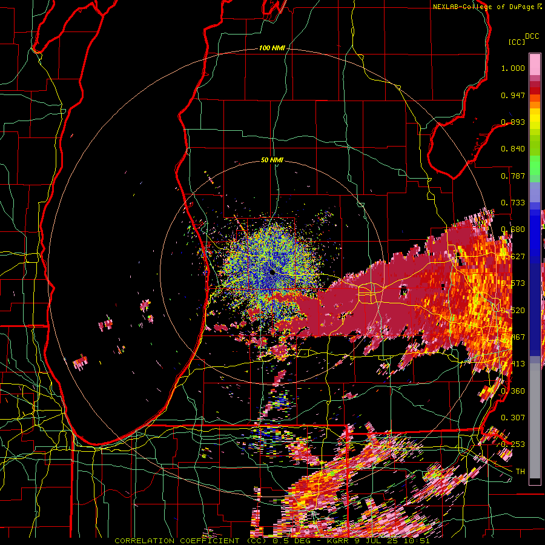Click the "0.5 DEG" elevation text

[x=291, y=541]
